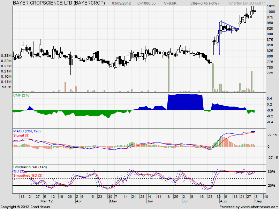The height and width of the screenshot is (209, 279).
Task: Click the 0.21M volume axis label
Action: (6, 71)
